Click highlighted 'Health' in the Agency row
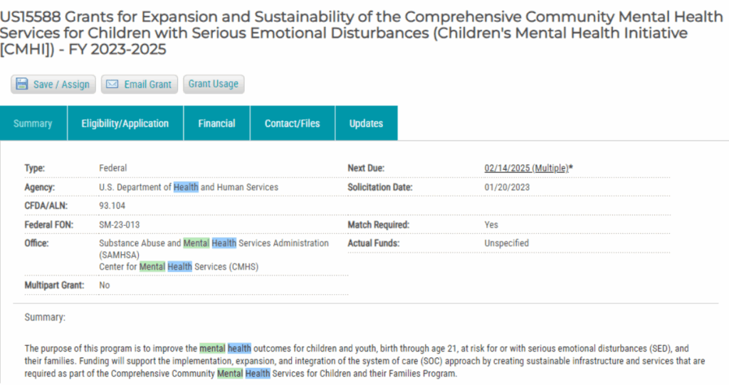Viewport: 729px width, 385px height. [x=186, y=187]
